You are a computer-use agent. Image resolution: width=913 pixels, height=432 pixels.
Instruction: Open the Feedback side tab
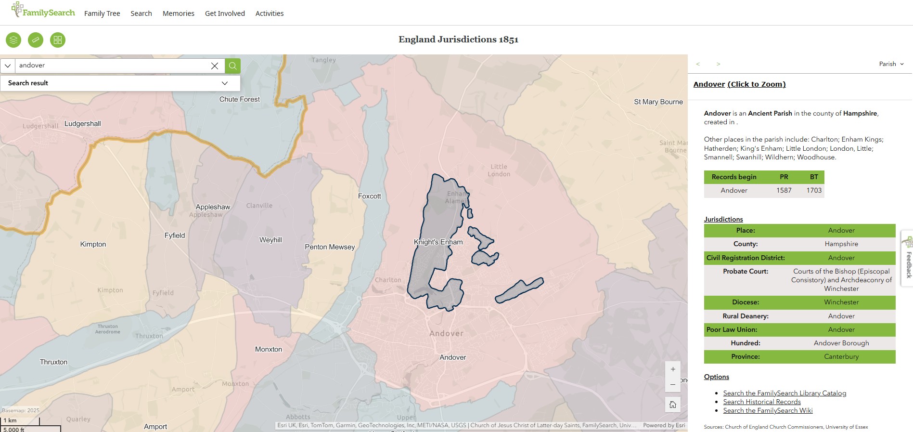(x=908, y=259)
